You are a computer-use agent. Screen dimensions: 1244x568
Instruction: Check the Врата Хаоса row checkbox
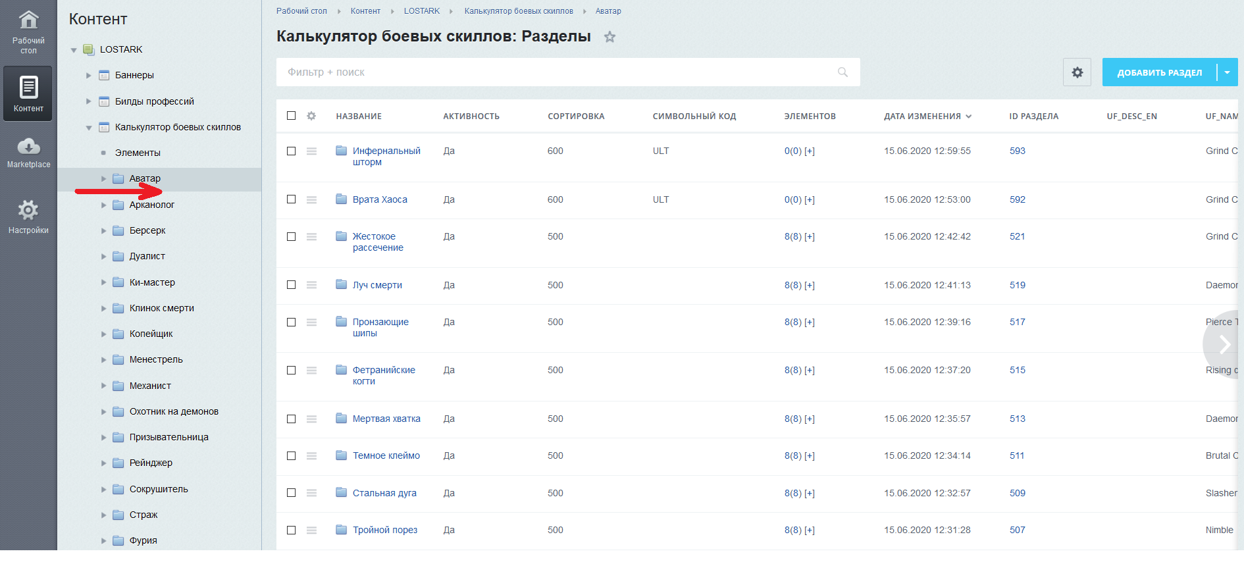(x=291, y=199)
